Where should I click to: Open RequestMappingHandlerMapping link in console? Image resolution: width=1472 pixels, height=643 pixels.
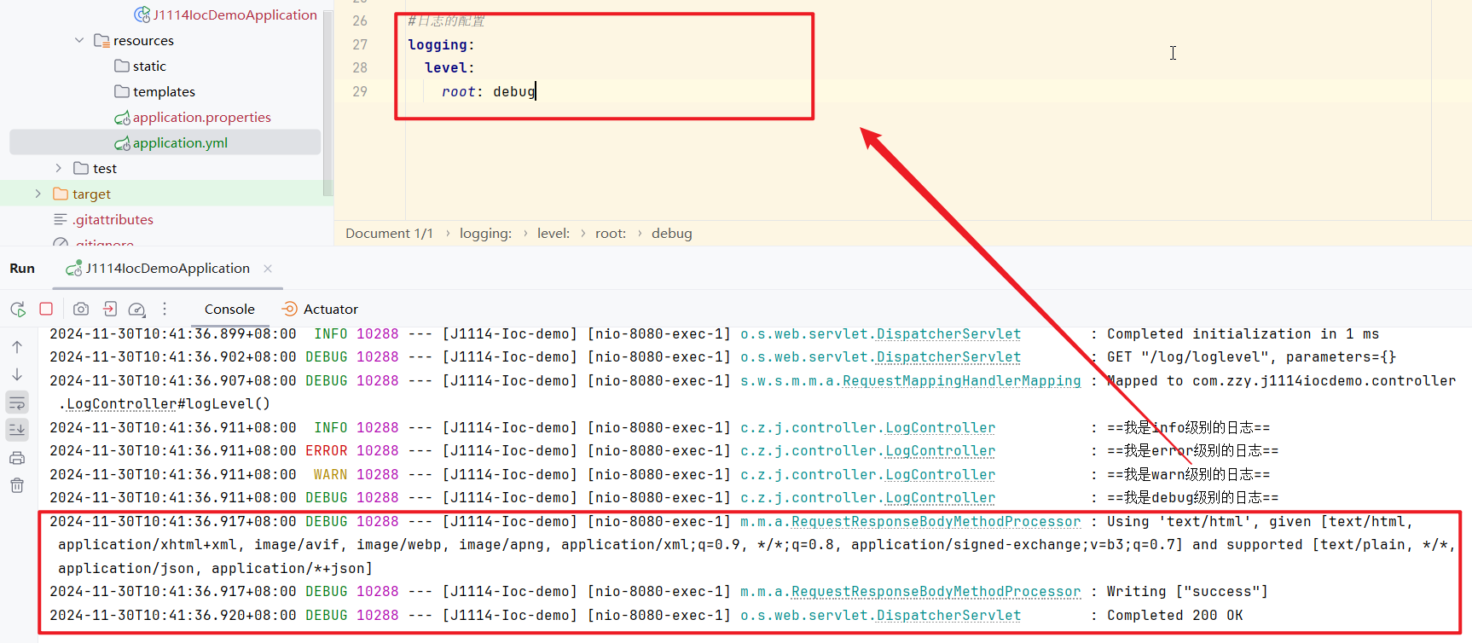pyautogui.click(x=961, y=380)
